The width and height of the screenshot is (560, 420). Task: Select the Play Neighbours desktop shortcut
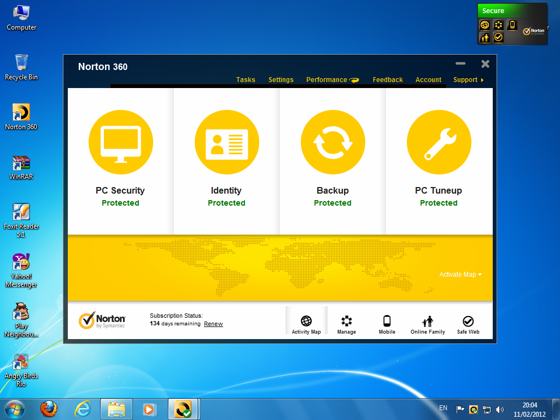[x=21, y=320]
